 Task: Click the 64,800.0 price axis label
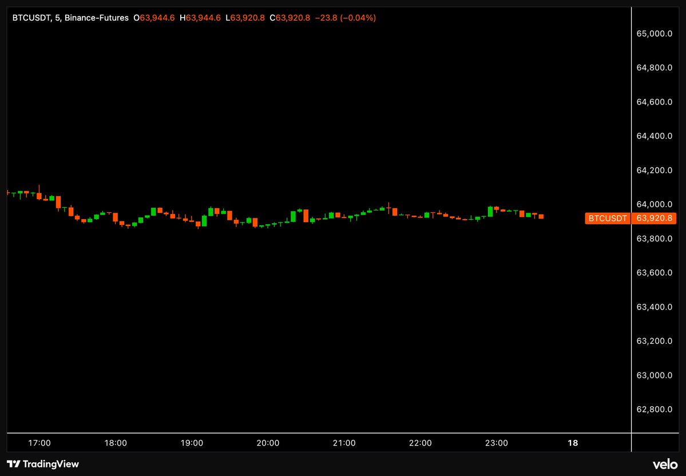point(654,68)
